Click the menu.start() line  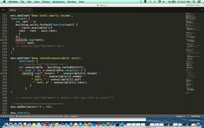20,113
